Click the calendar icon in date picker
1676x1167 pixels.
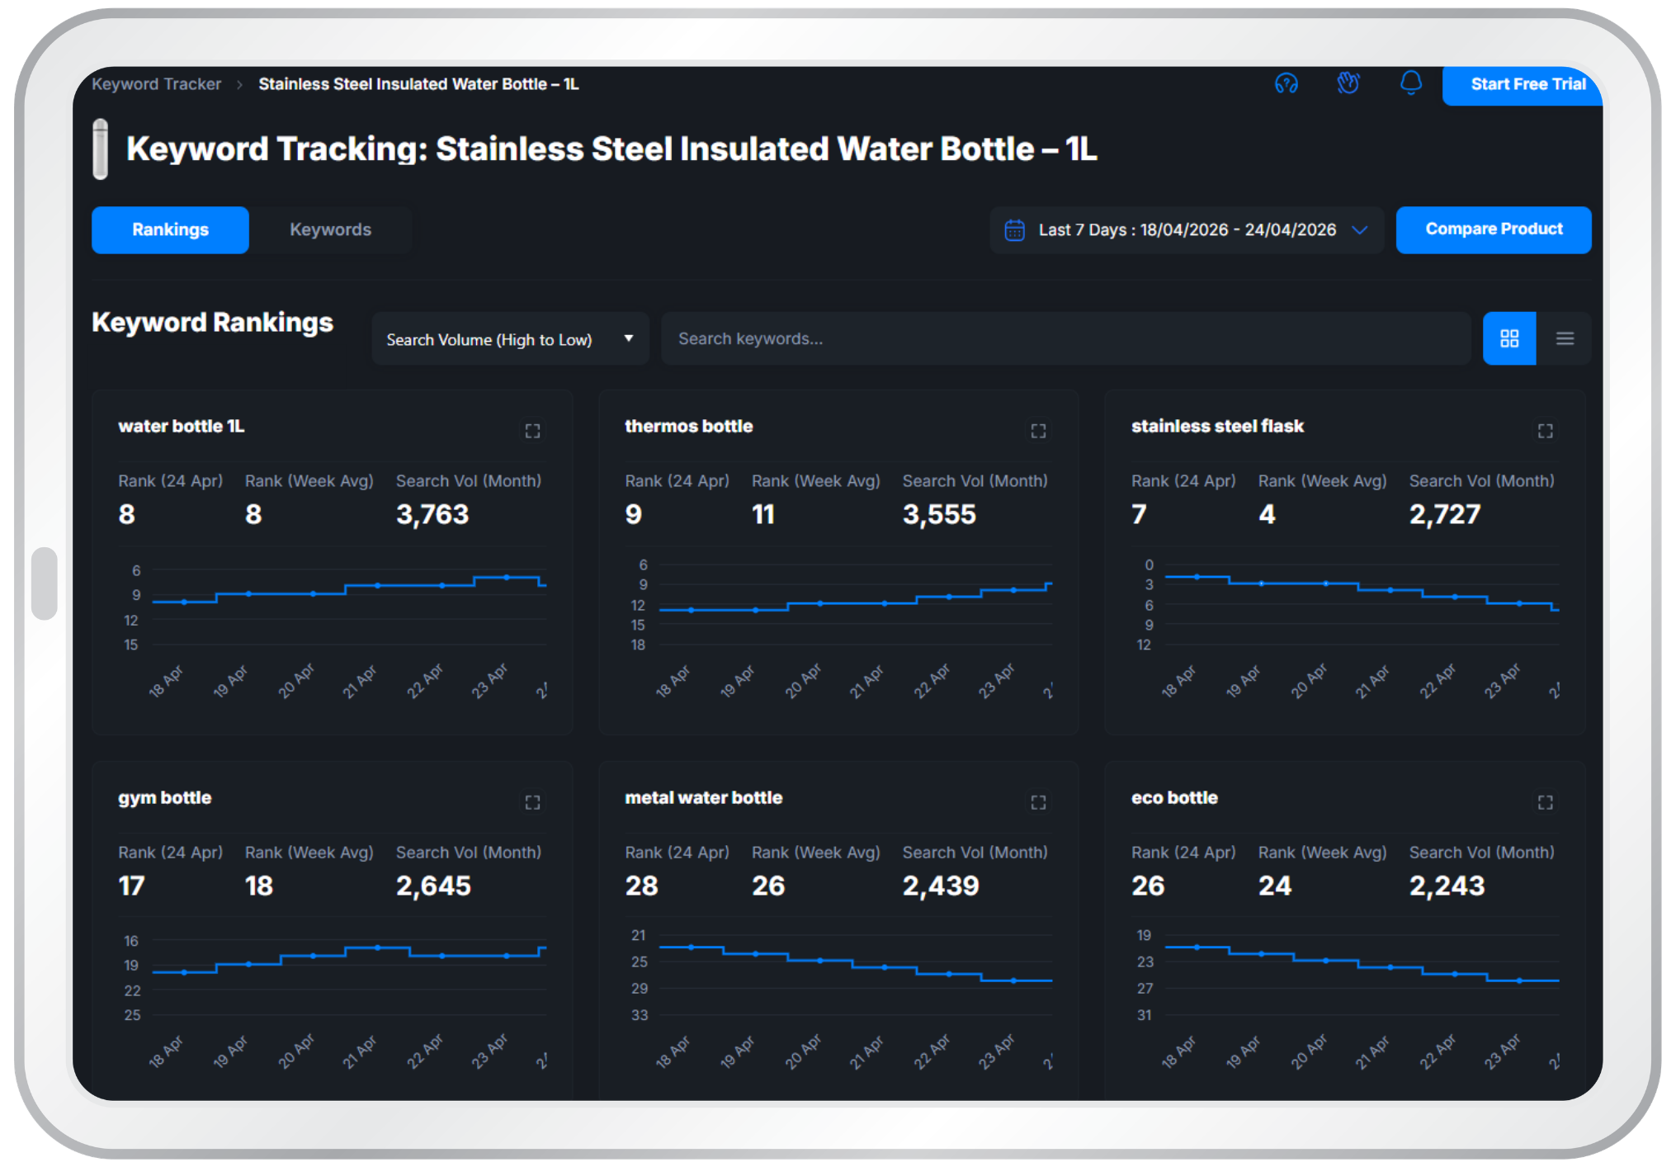(1014, 230)
